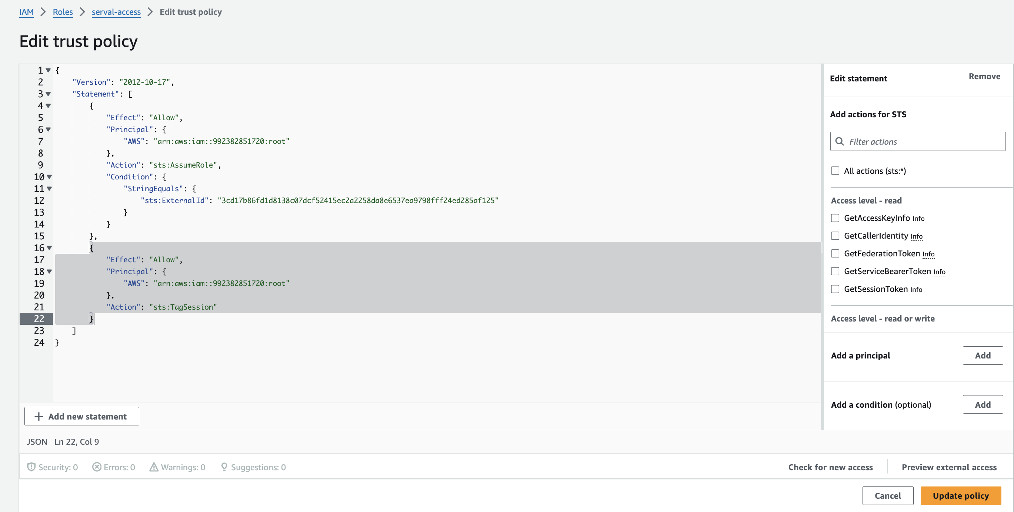Click the Errors icon showing zero errors
The image size is (1014, 512).
coord(97,467)
